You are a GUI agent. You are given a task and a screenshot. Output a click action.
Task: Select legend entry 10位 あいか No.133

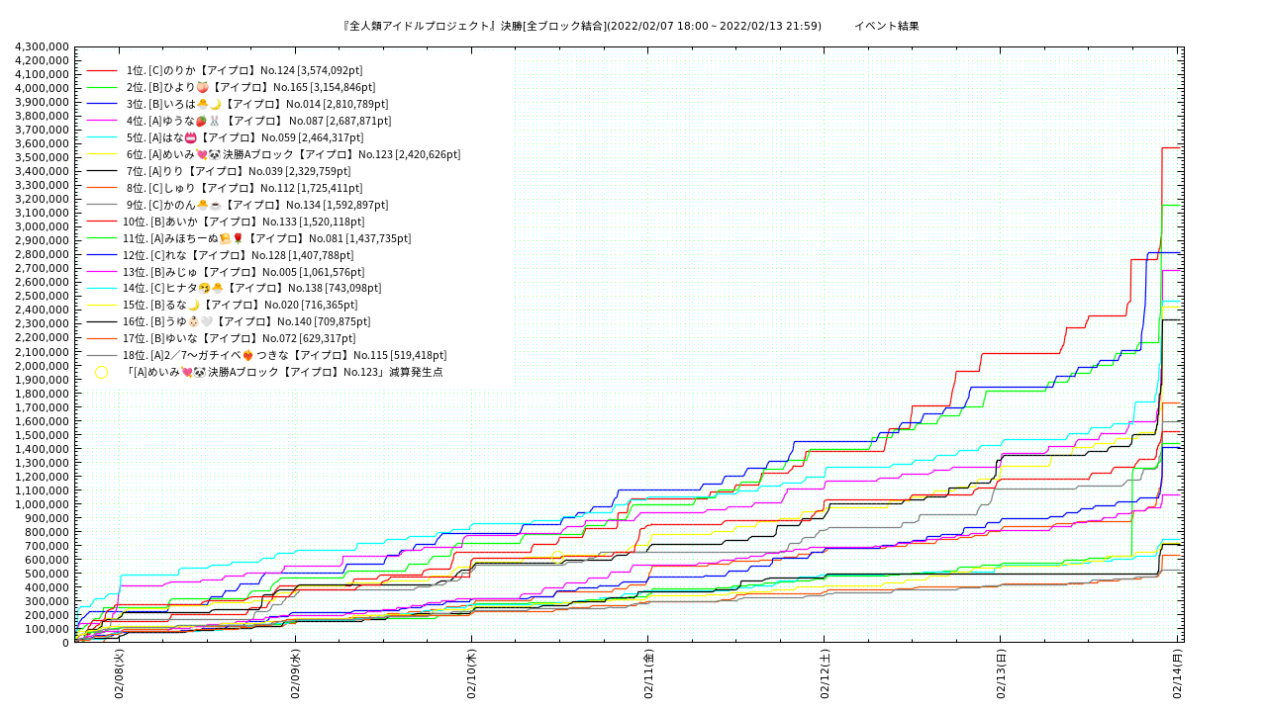click(244, 222)
